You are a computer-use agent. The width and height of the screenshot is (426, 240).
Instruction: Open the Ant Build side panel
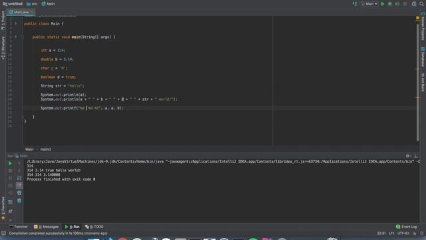click(423, 82)
